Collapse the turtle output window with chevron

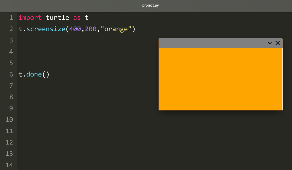click(x=269, y=43)
